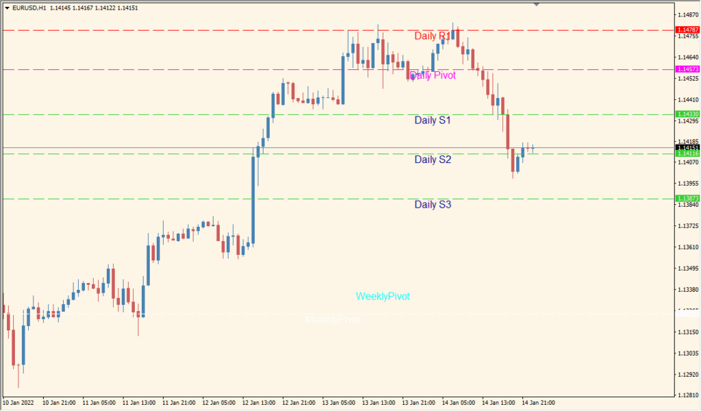Screen dimensions: 701x411
Task: Click the faint MonthlyPivot label
Action: (333, 319)
